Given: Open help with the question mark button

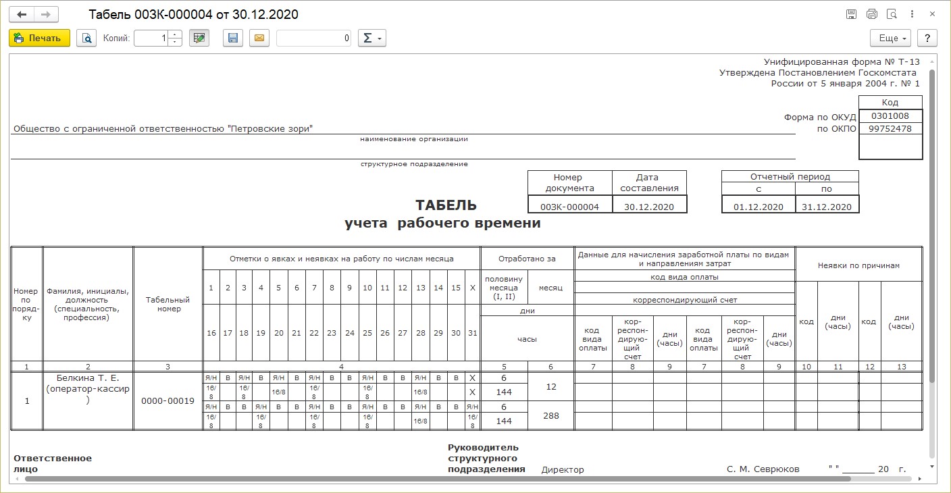Looking at the screenshot, I should click(x=927, y=38).
